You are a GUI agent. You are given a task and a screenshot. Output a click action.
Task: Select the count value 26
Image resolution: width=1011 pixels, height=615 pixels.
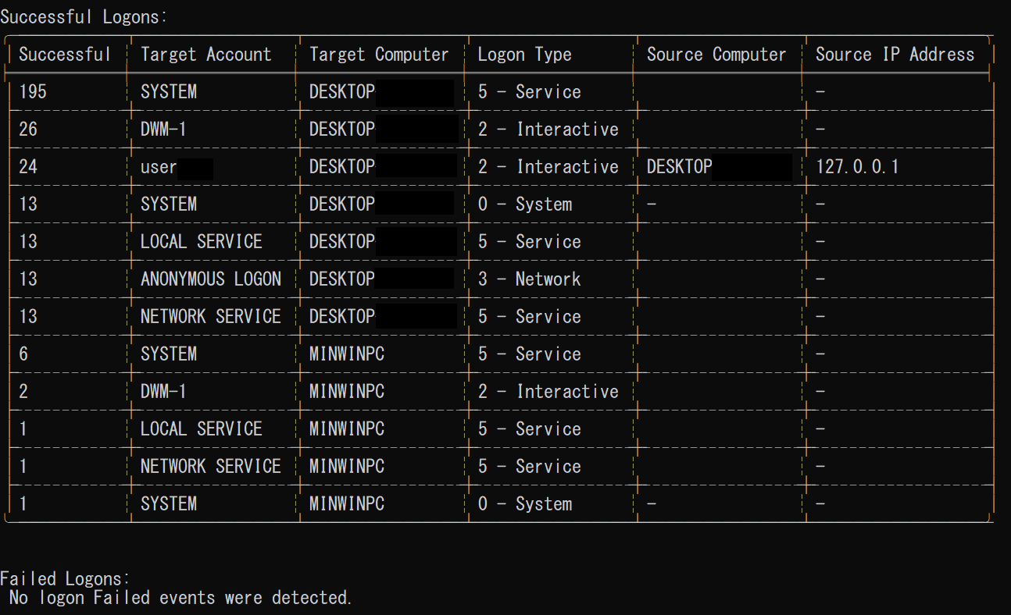coord(28,130)
